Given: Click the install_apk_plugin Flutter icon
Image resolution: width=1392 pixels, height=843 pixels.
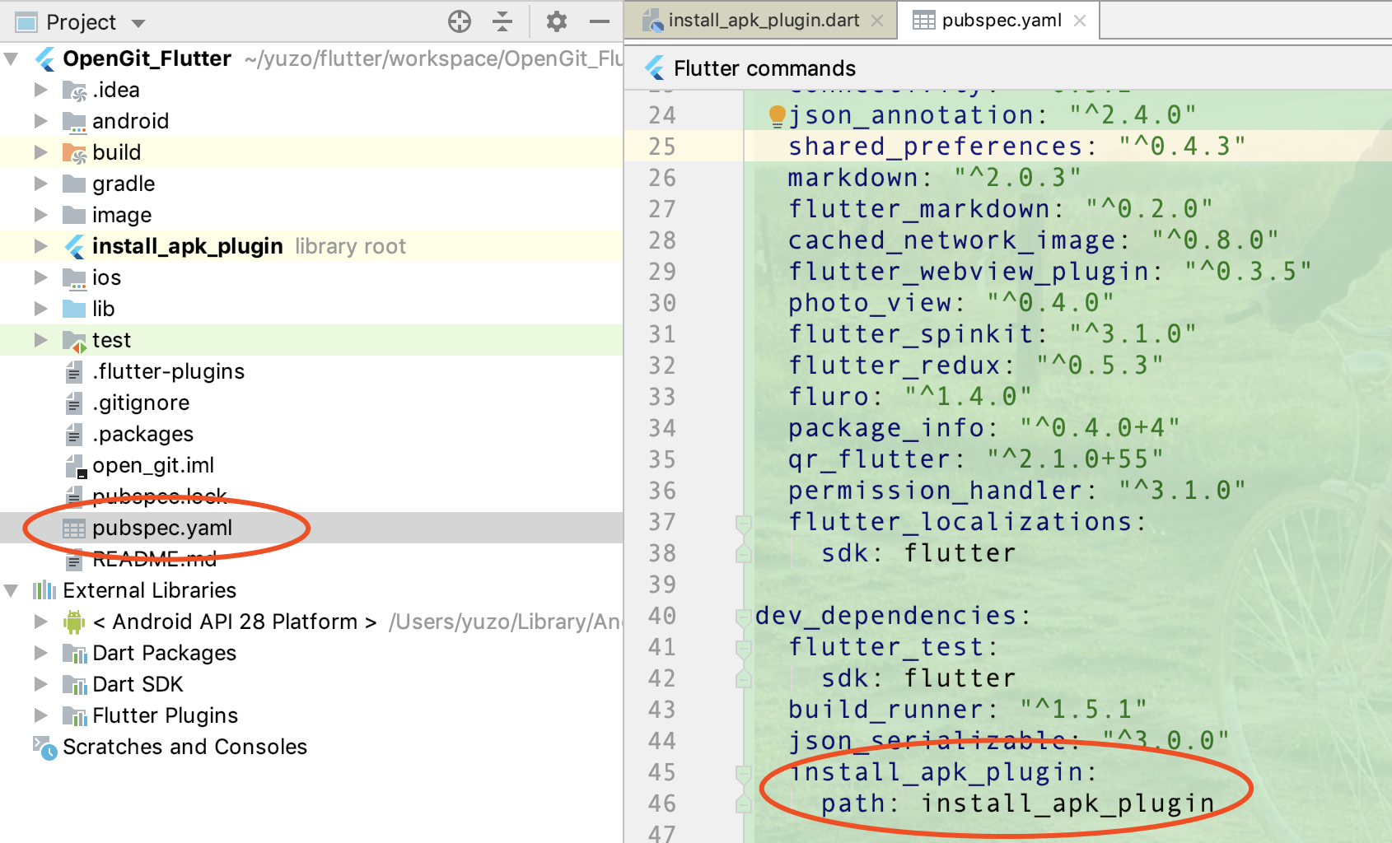Looking at the screenshot, I should coord(74,246).
